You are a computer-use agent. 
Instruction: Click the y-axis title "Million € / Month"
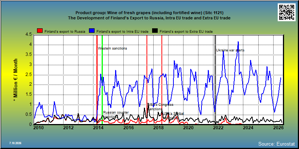tap(16, 79)
